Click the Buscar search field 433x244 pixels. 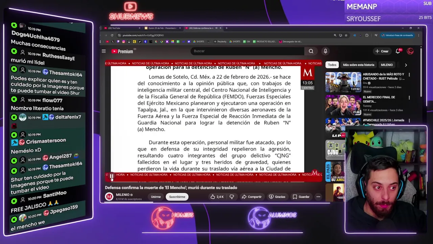pos(247,51)
